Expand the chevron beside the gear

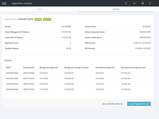click(153, 3)
